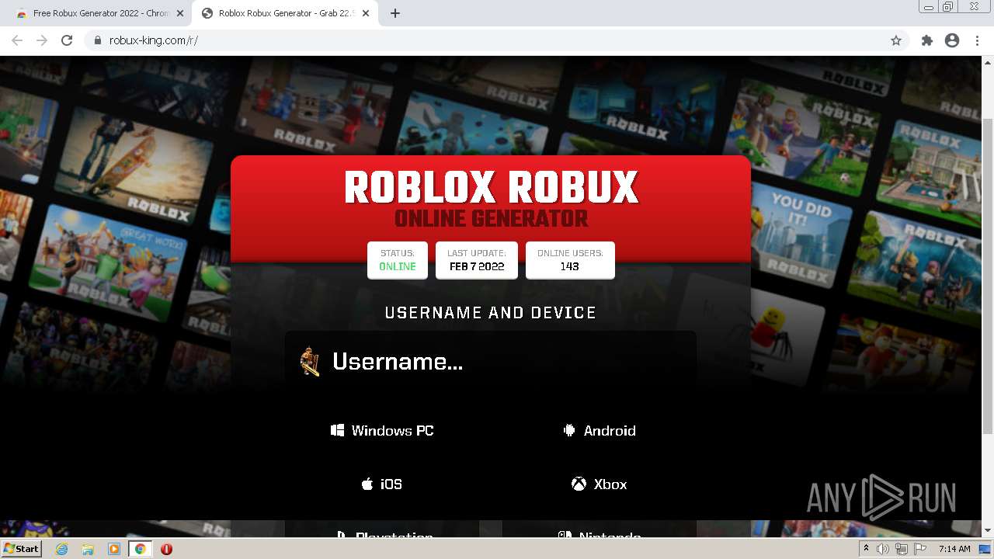The image size is (994, 559).
Task: Choose Windows PC as device
Action: point(382,430)
